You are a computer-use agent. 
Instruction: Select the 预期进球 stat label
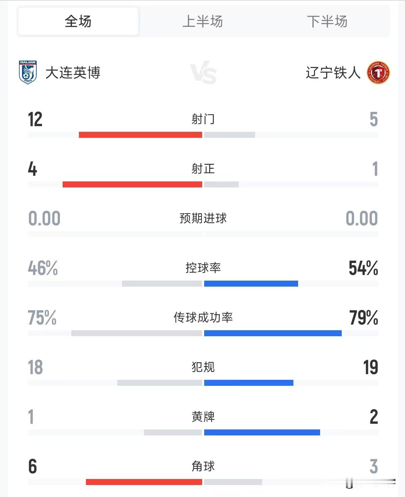203,218
